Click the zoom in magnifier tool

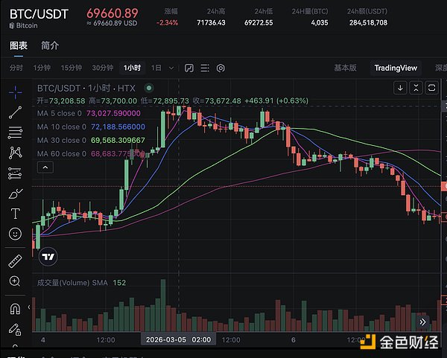[x=15, y=281]
